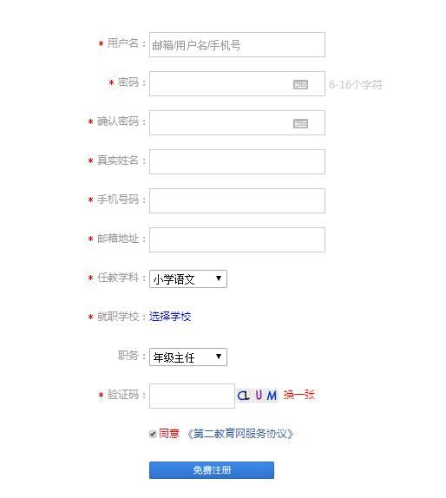The height and width of the screenshot is (498, 446).
Task: Click the CLUM captcha image
Action: (258, 396)
